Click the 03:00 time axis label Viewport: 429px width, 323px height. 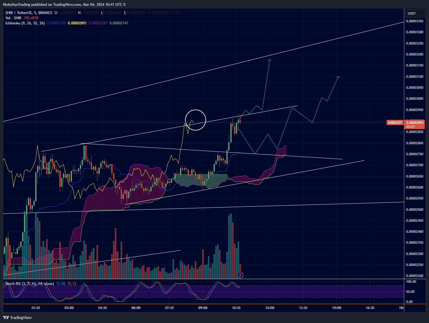coord(69,308)
